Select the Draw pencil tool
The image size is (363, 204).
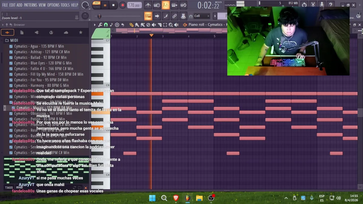coord(131,25)
